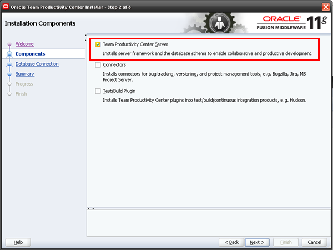This screenshot has height=250, width=333.
Task: Cancel the installer
Action: point(315,242)
